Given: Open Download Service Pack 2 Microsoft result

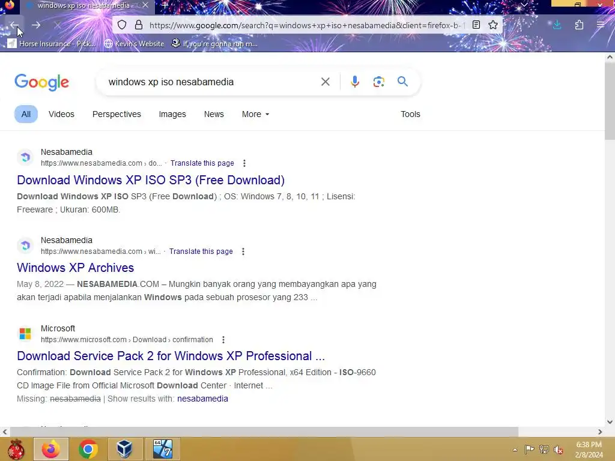Looking at the screenshot, I should [171, 356].
